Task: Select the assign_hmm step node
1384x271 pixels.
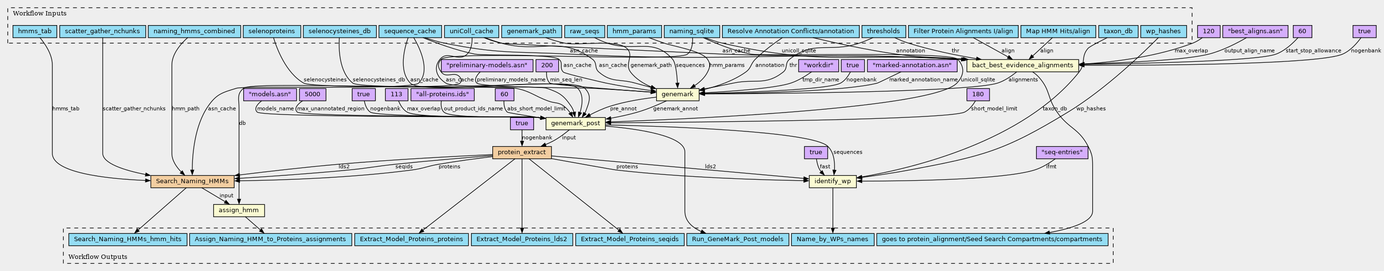Action: pyautogui.click(x=238, y=211)
